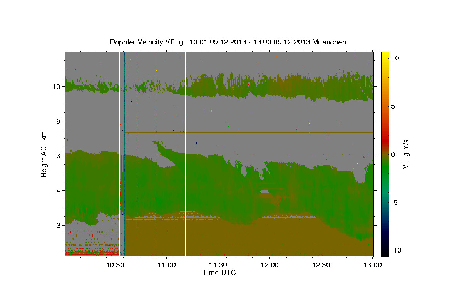This screenshot has height=308, width=462.
Task: Click the colorbar tick label 0
Action: click(393, 154)
